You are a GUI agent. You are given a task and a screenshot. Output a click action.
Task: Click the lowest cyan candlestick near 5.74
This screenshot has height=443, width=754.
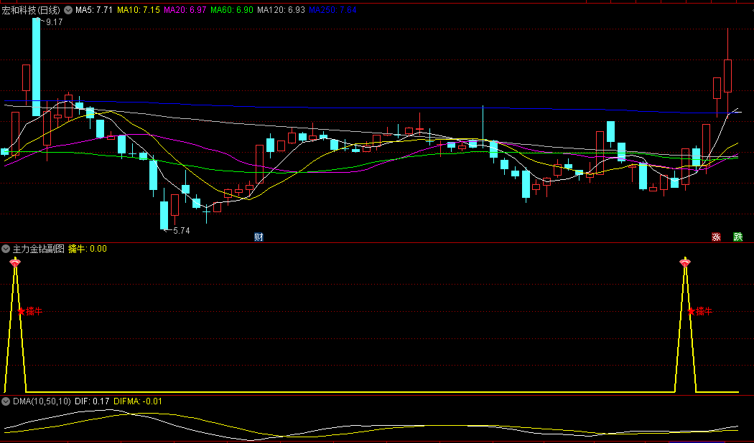[164, 215]
